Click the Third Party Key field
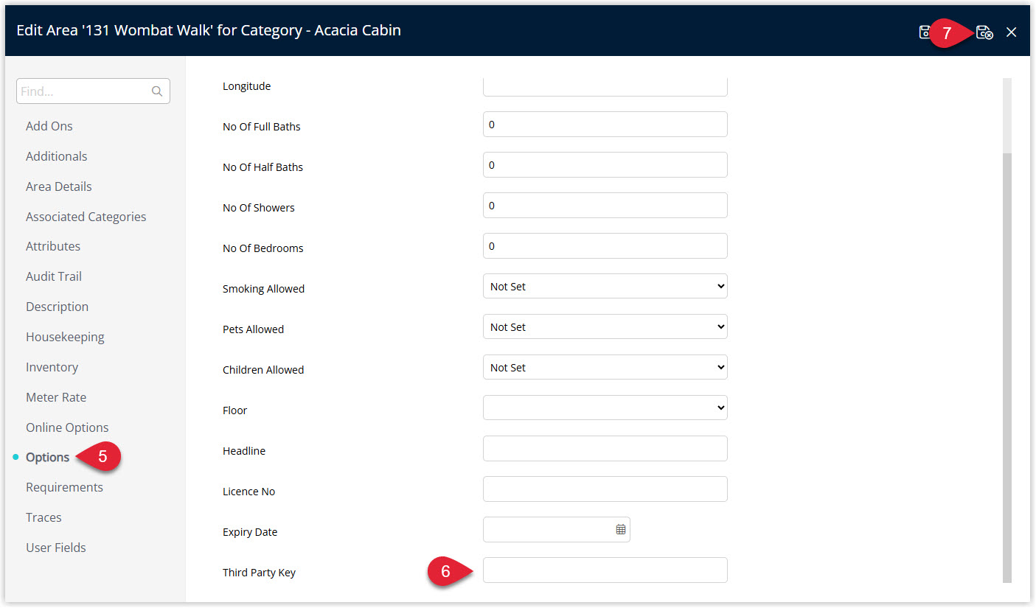This screenshot has height=608, width=1036. tap(605, 570)
